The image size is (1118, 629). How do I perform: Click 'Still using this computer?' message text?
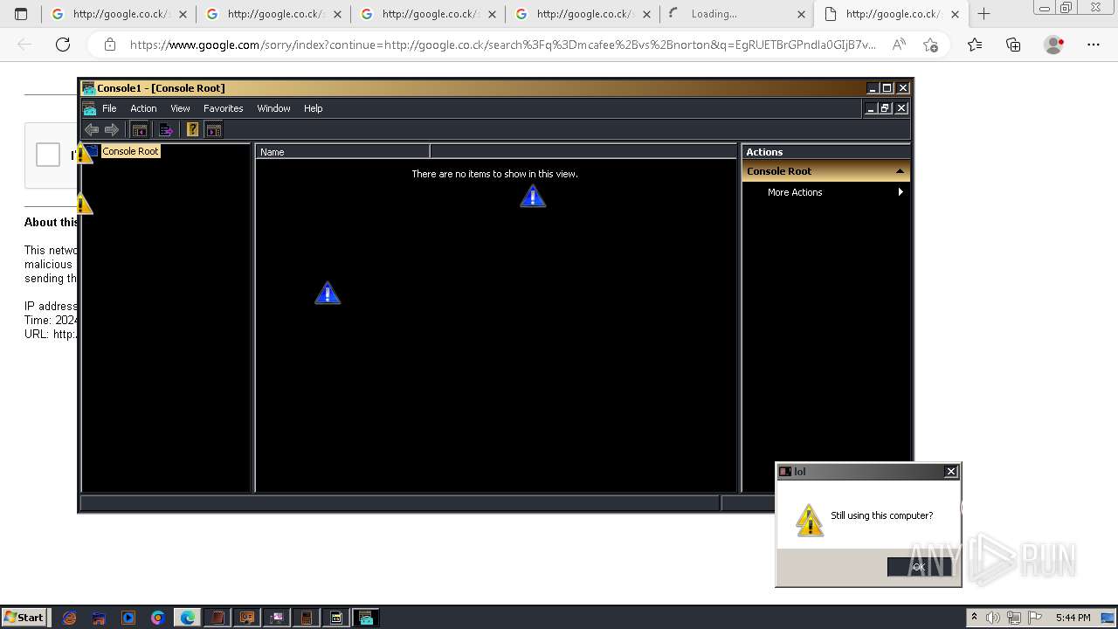pyautogui.click(x=881, y=515)
